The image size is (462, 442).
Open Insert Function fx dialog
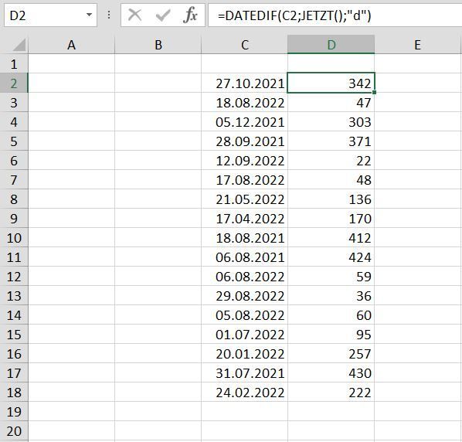tap(190, 15)
